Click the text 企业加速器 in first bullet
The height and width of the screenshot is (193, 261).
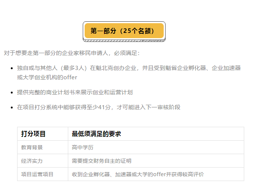point(226,68)
